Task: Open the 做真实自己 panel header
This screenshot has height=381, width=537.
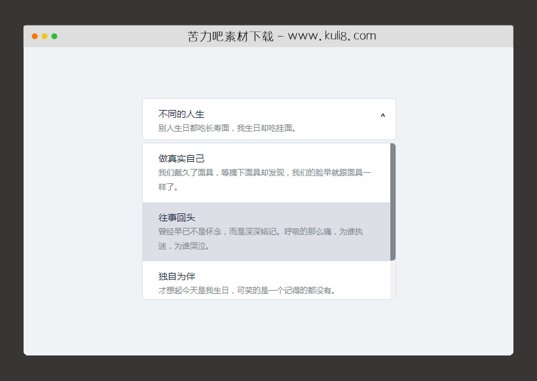Action: (x=181, y=158)
